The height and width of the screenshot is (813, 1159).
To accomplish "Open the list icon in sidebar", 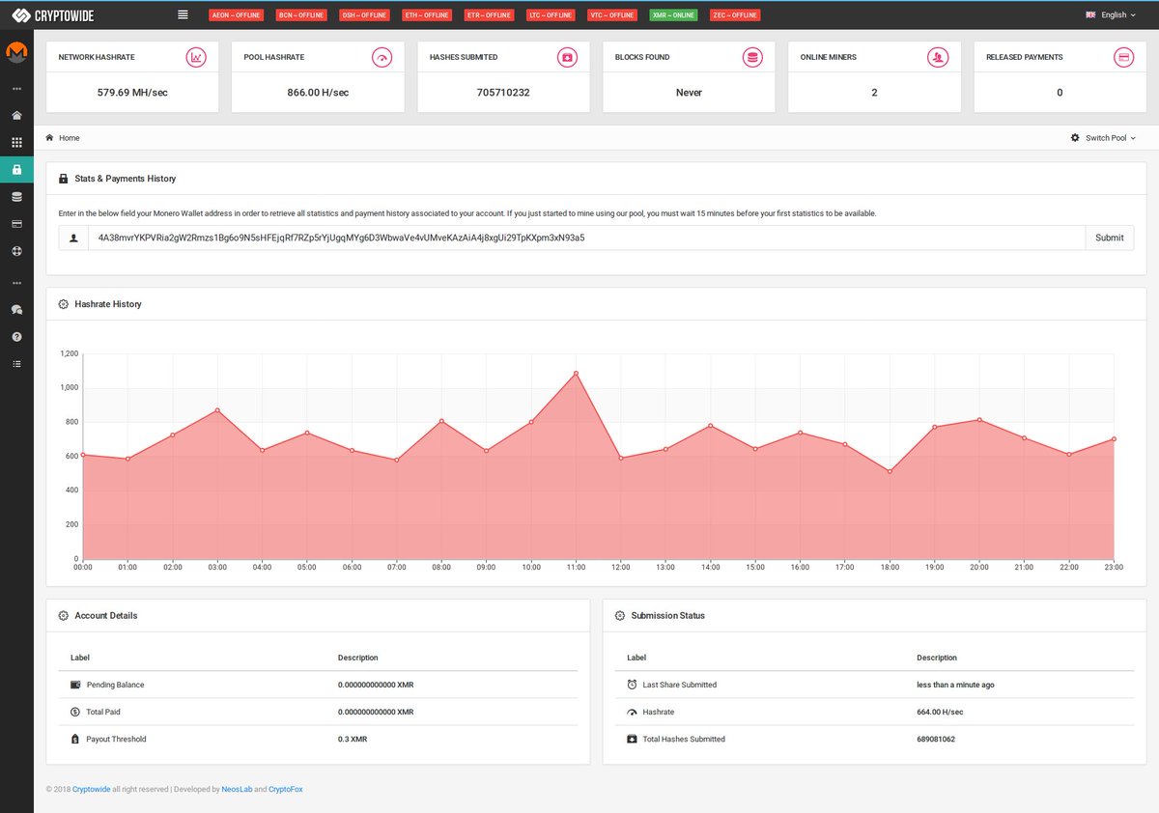I will (x=16, y=364).
